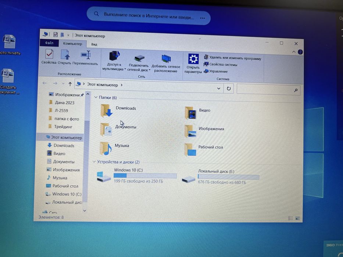Open Л-2559 folder in sidebar
Screen dimensions: 343x257
click(x=58, y=111)
